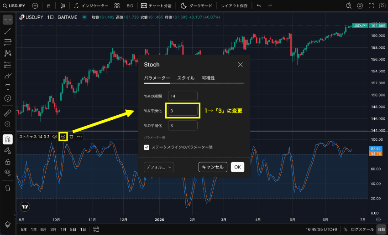Select the text annotation tool
388x235 pixels.
8,87
